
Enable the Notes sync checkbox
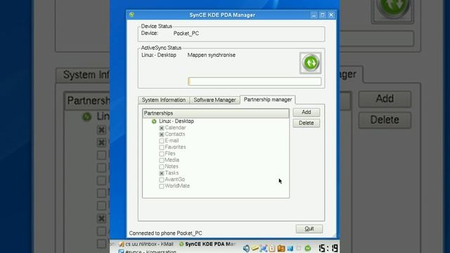[162, 167]
